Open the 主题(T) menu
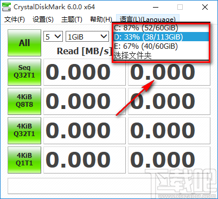The height and width of the screenshot is (199, 218). pos(72,19)
